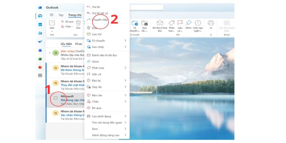Open email Xác nhận thông tin

(x=65, y=115)
